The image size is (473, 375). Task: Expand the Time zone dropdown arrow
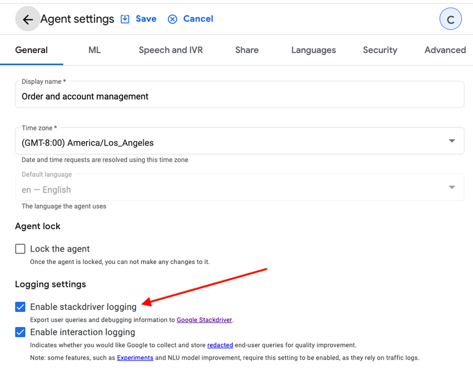point(452,141)
